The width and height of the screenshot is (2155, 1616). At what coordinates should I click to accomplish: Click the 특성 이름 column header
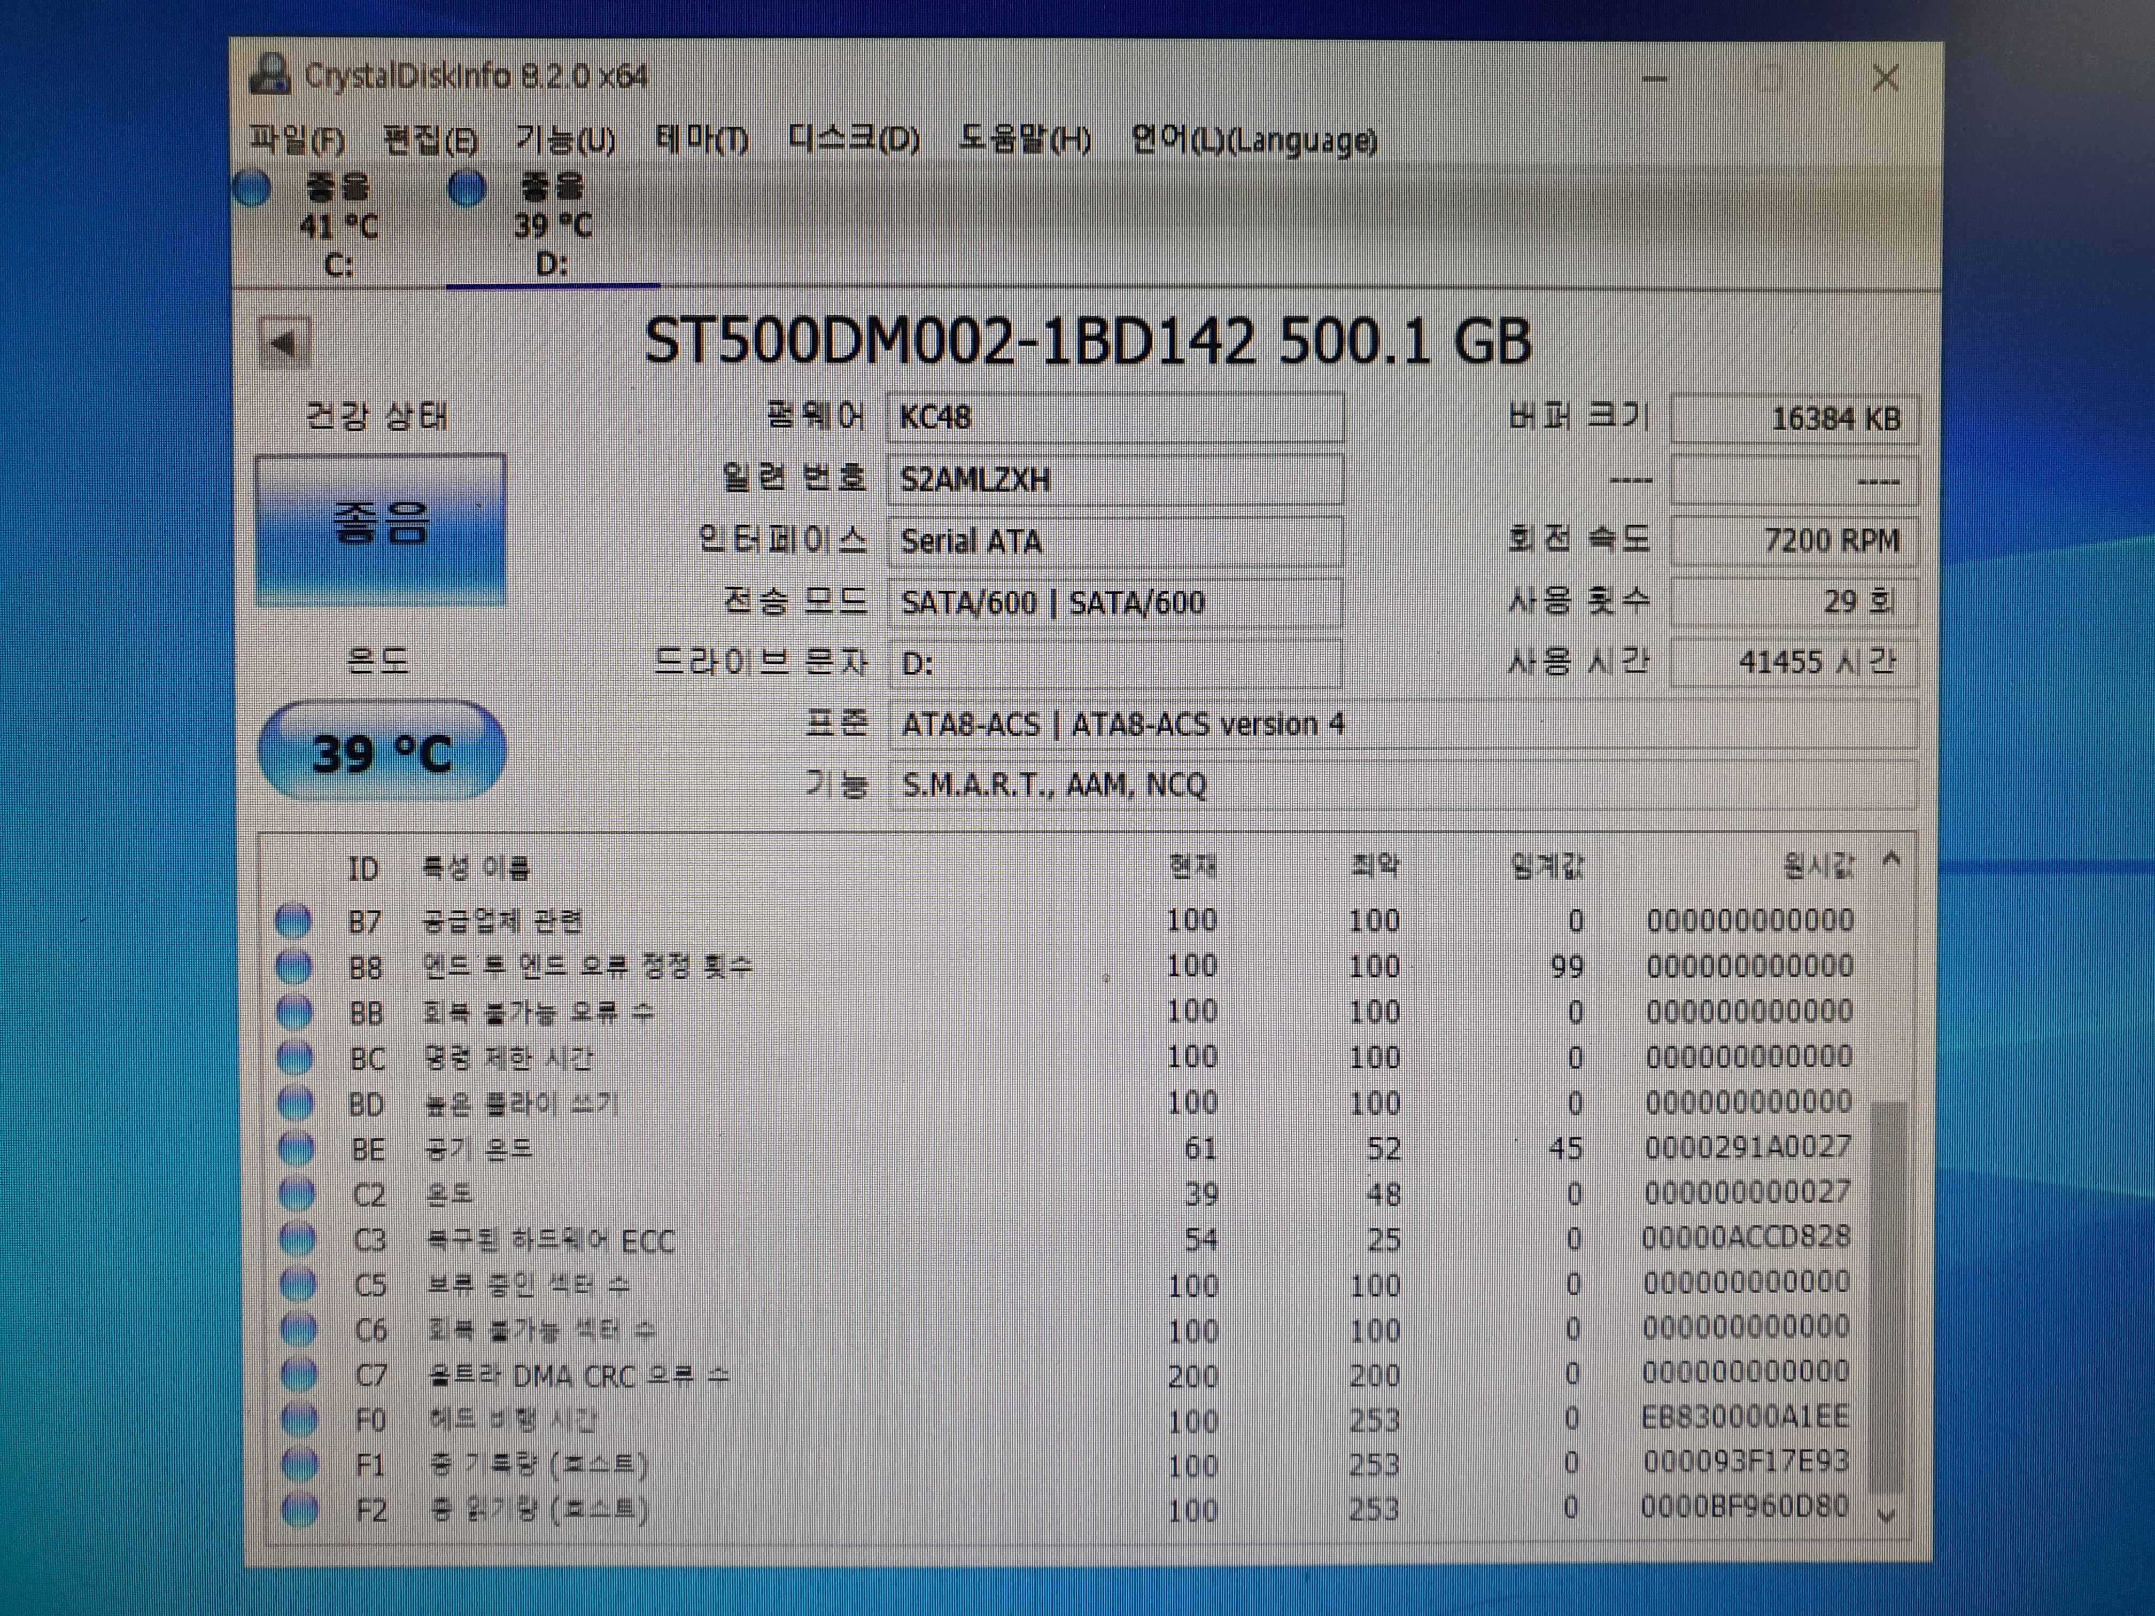(476, 868)
